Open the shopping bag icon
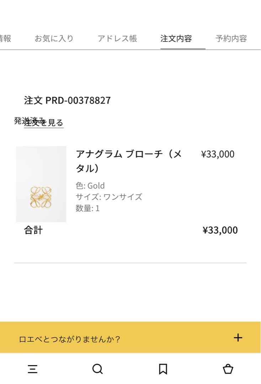Image resolution: width=261 pixels, height=384 pixels. click(x=228, y=369)
